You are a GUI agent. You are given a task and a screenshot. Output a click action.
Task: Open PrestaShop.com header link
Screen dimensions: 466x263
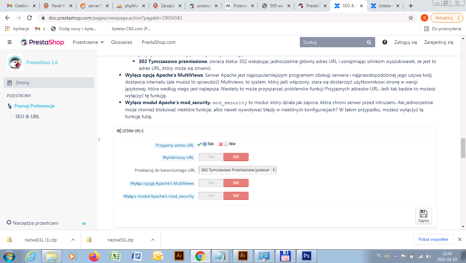point(159,42)
